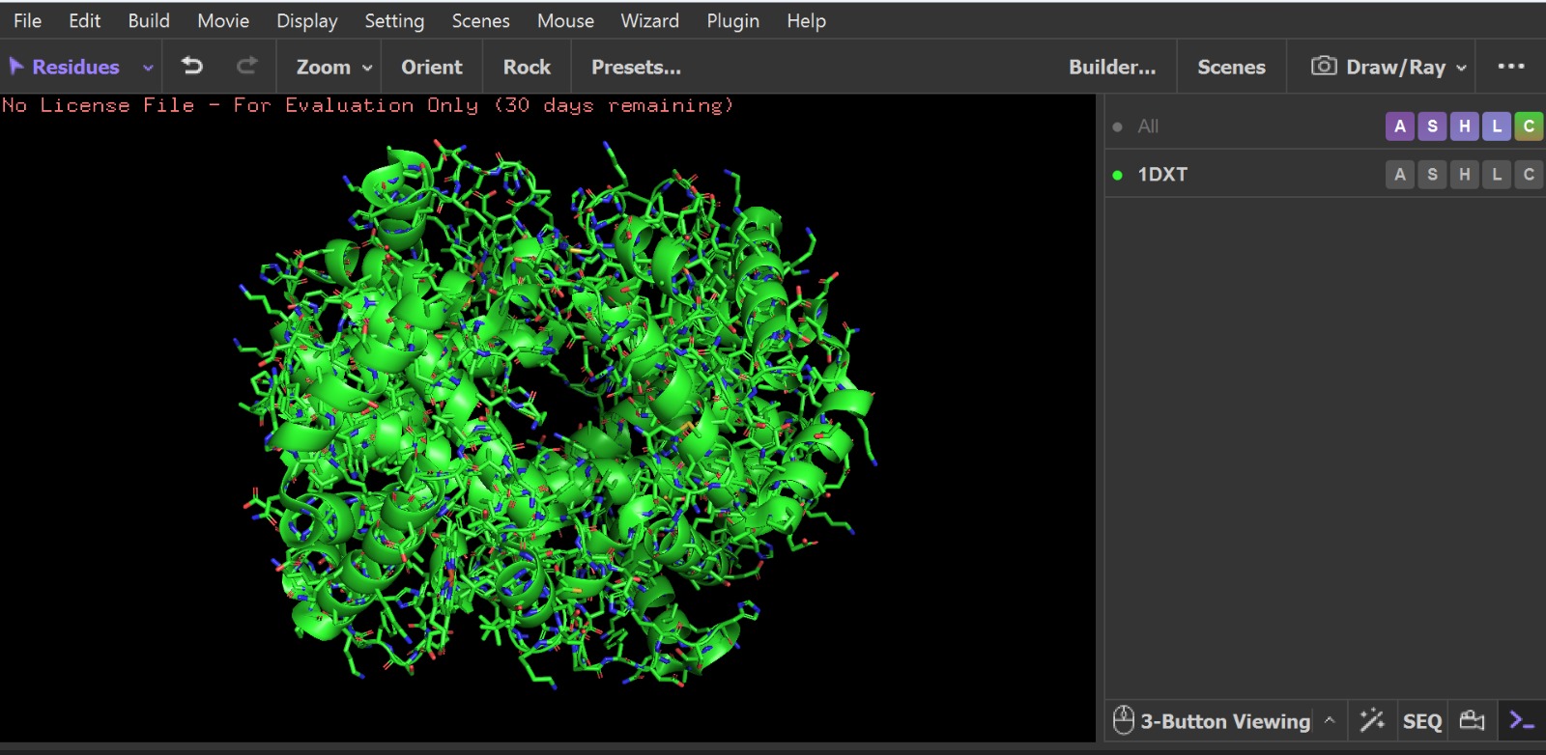Click the green C color button for All
This screenshot has width=1546, height=755.
pyautogui.click(x=1528, y=126)
